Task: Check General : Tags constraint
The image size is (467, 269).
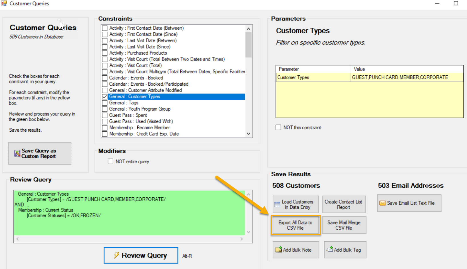Action: pos(105,103)
